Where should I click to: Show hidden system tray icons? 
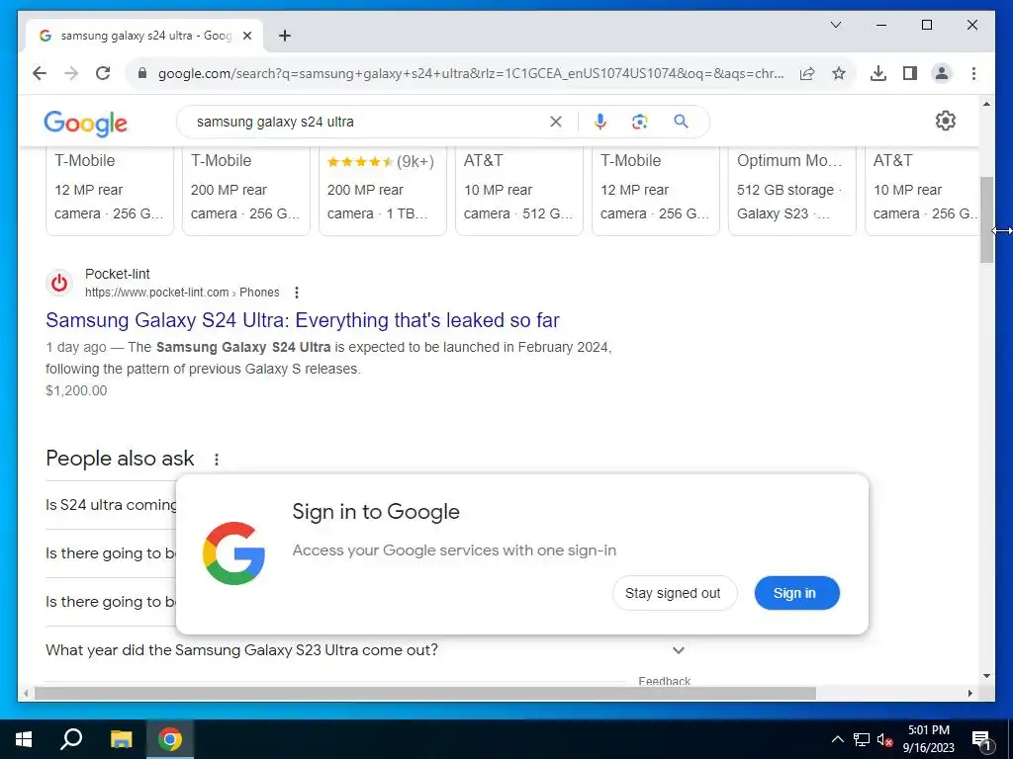pyautogui.click(x=837, y=739)
